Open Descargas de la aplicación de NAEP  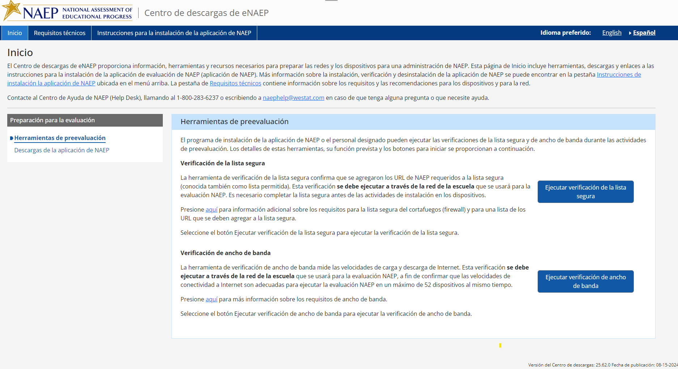point(62,150)
